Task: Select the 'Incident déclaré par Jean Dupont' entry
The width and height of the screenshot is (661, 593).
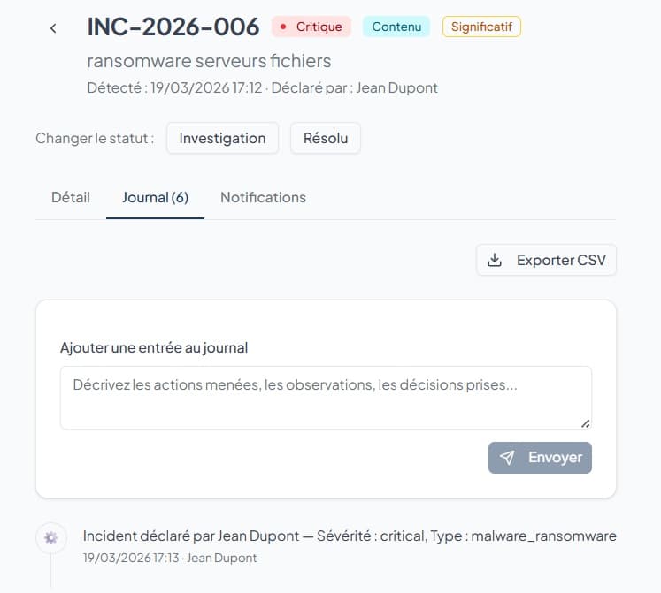Action: pyautogui.click(x=349, y=536)
